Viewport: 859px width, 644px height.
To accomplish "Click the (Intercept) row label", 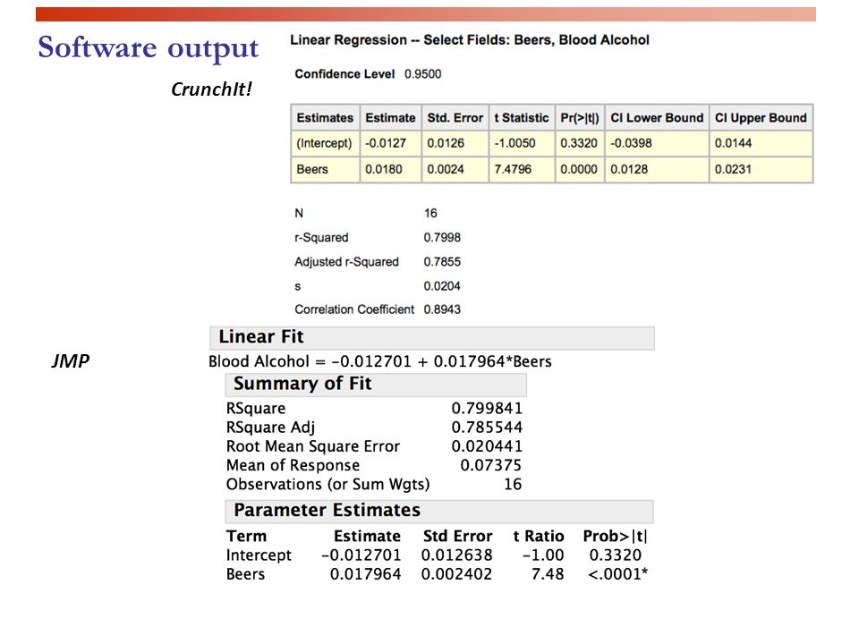I will [x=324, y=143].
